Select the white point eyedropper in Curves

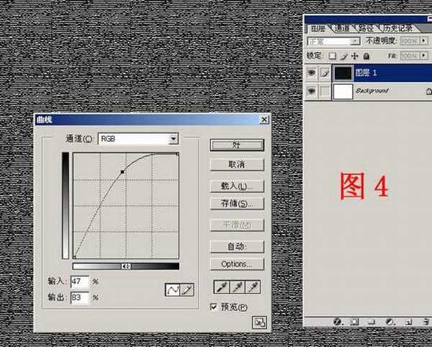pyautogui.click(x=252, y=288)
